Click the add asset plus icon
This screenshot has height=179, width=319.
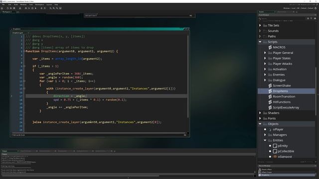click(x=308, y=18)
